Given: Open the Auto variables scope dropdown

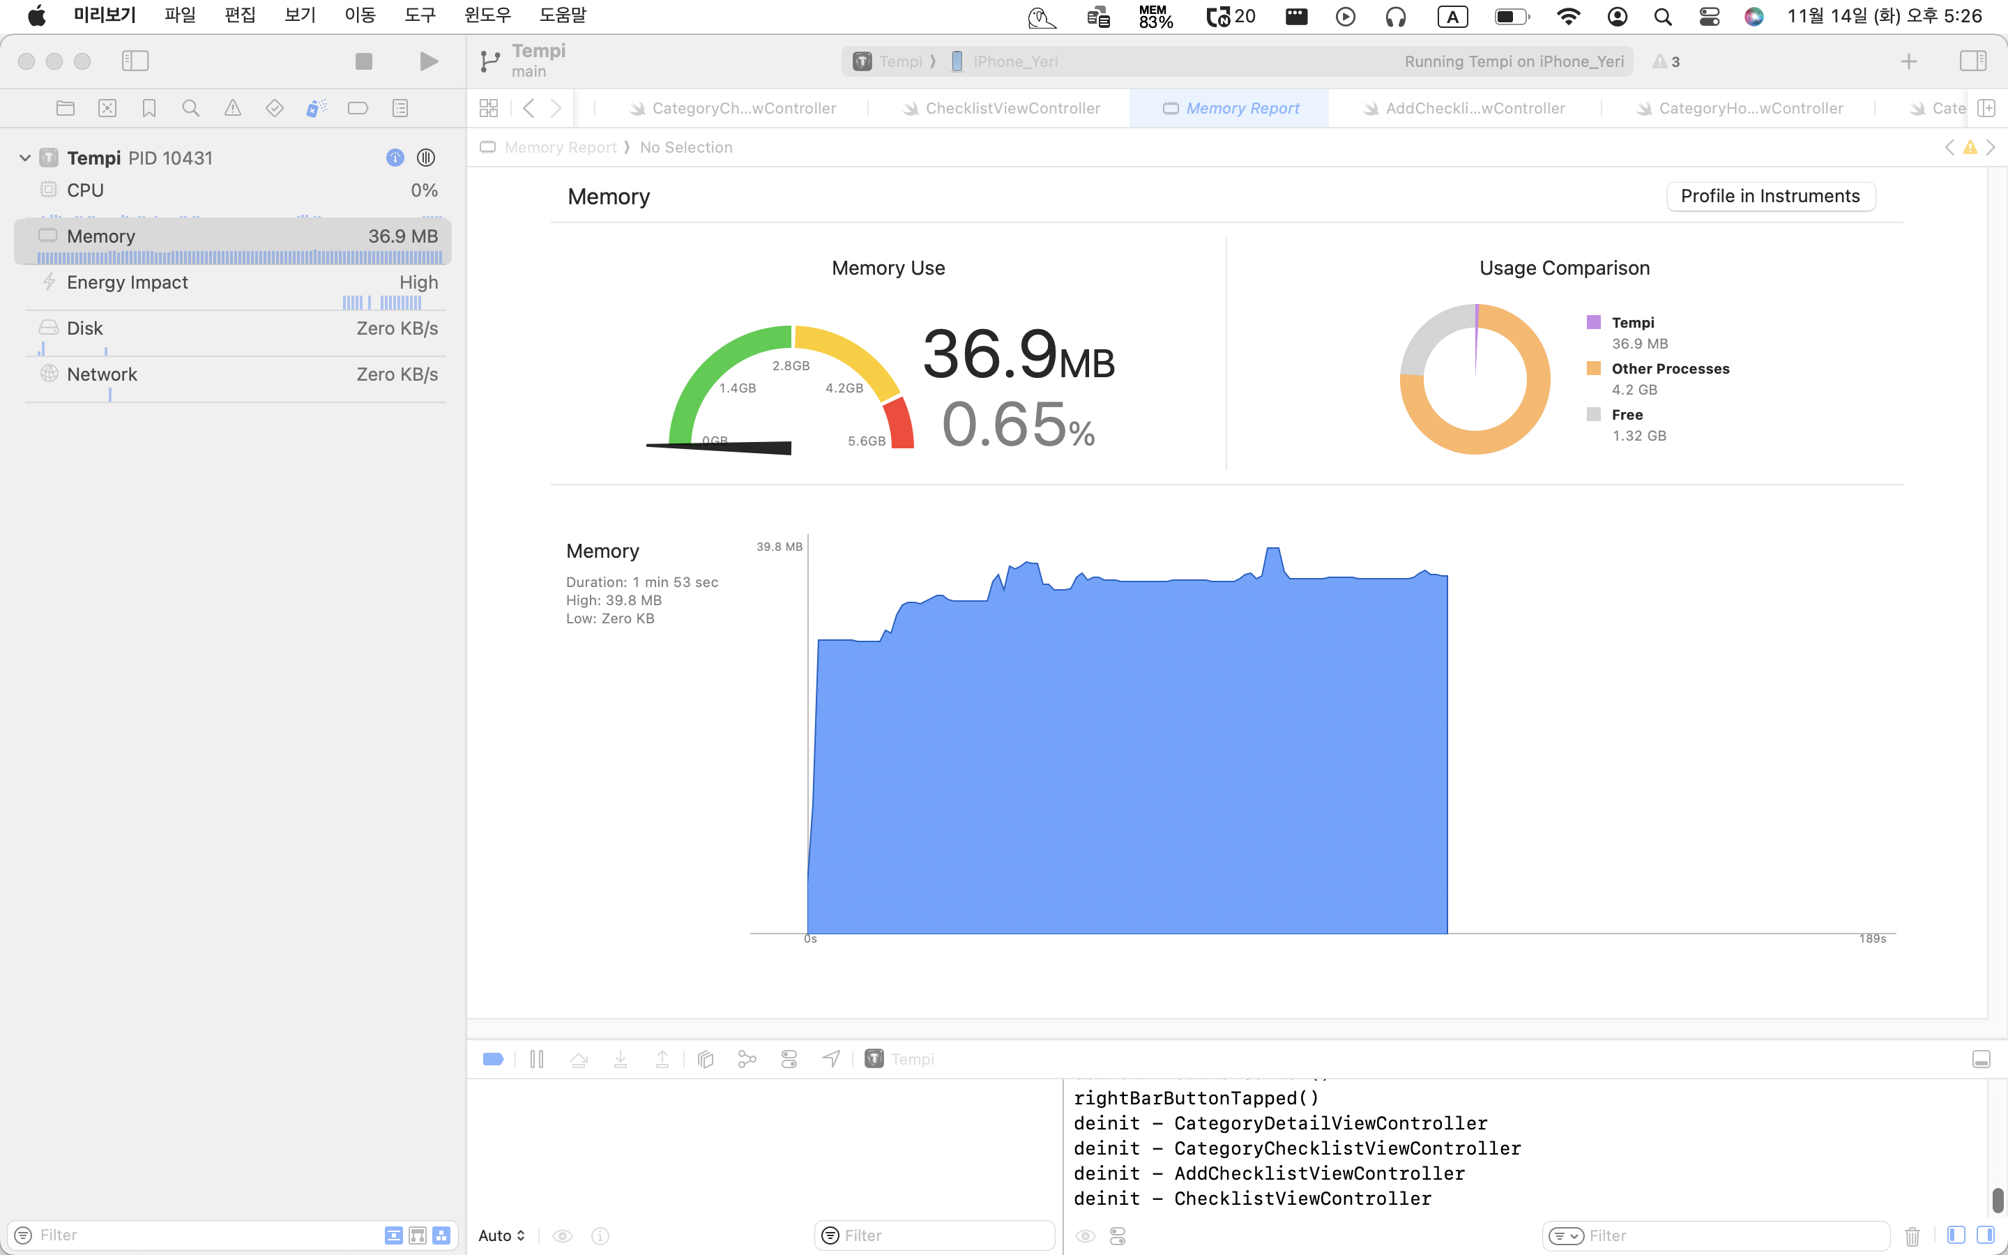Looking at the screenshot, I should tap(502, 1236).
